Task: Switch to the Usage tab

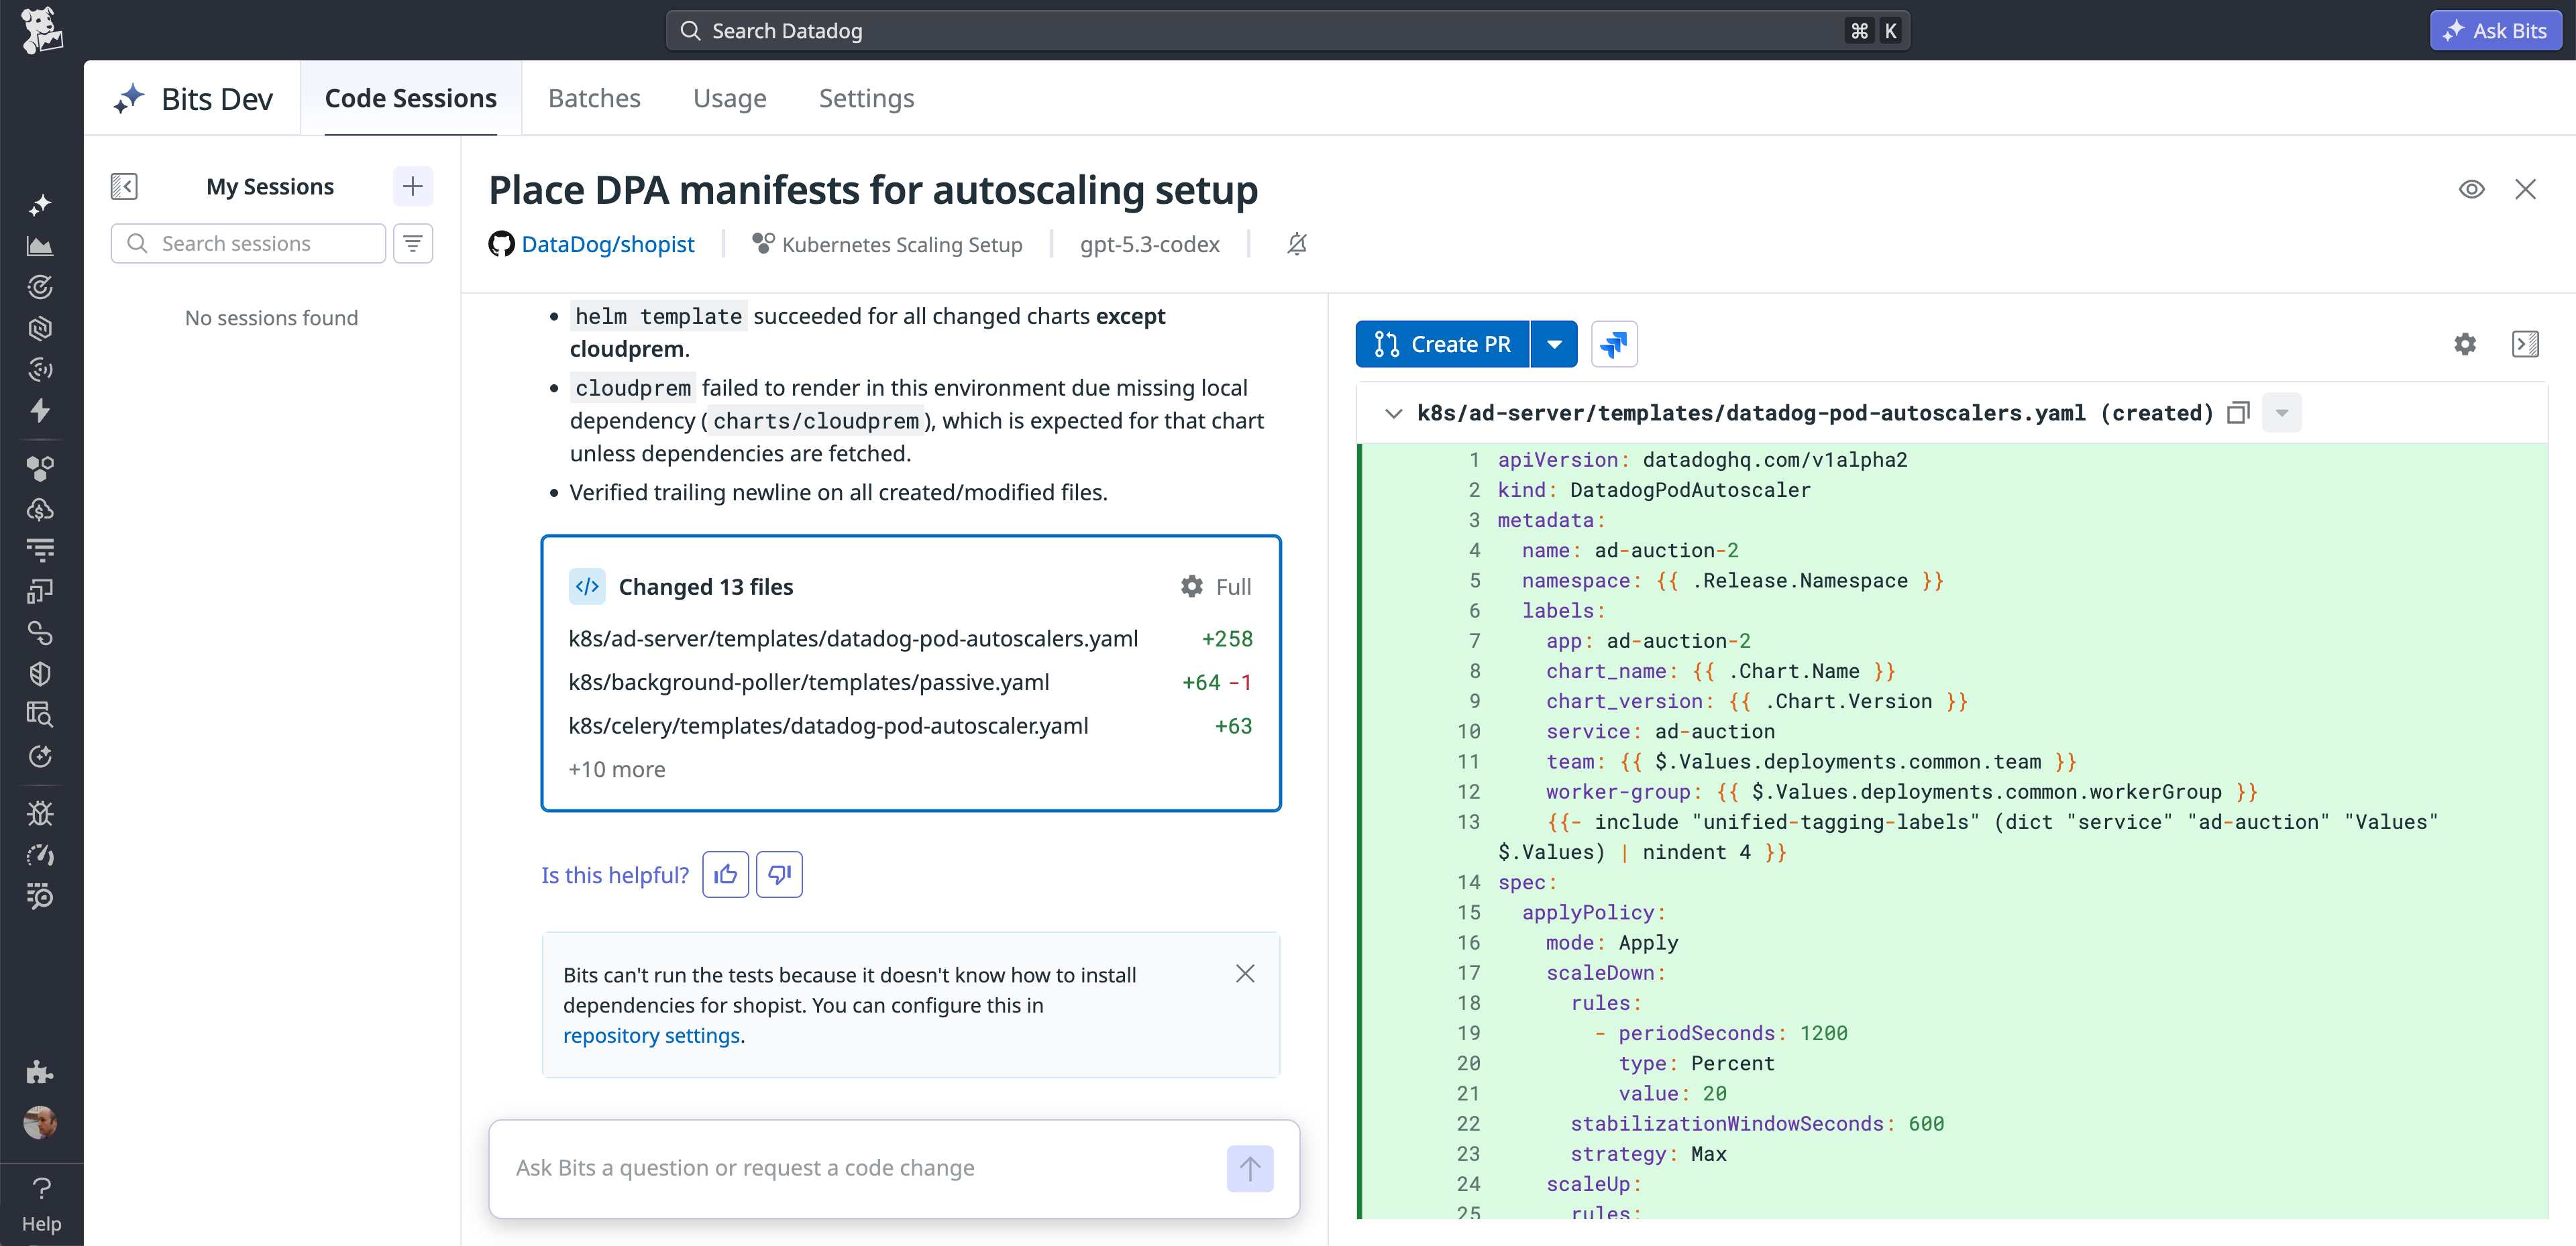Action: click(x=729, y=98)
